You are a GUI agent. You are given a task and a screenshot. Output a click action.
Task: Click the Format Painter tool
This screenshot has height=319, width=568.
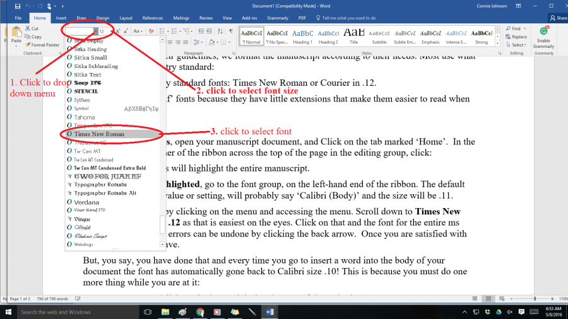coord(45,45)
